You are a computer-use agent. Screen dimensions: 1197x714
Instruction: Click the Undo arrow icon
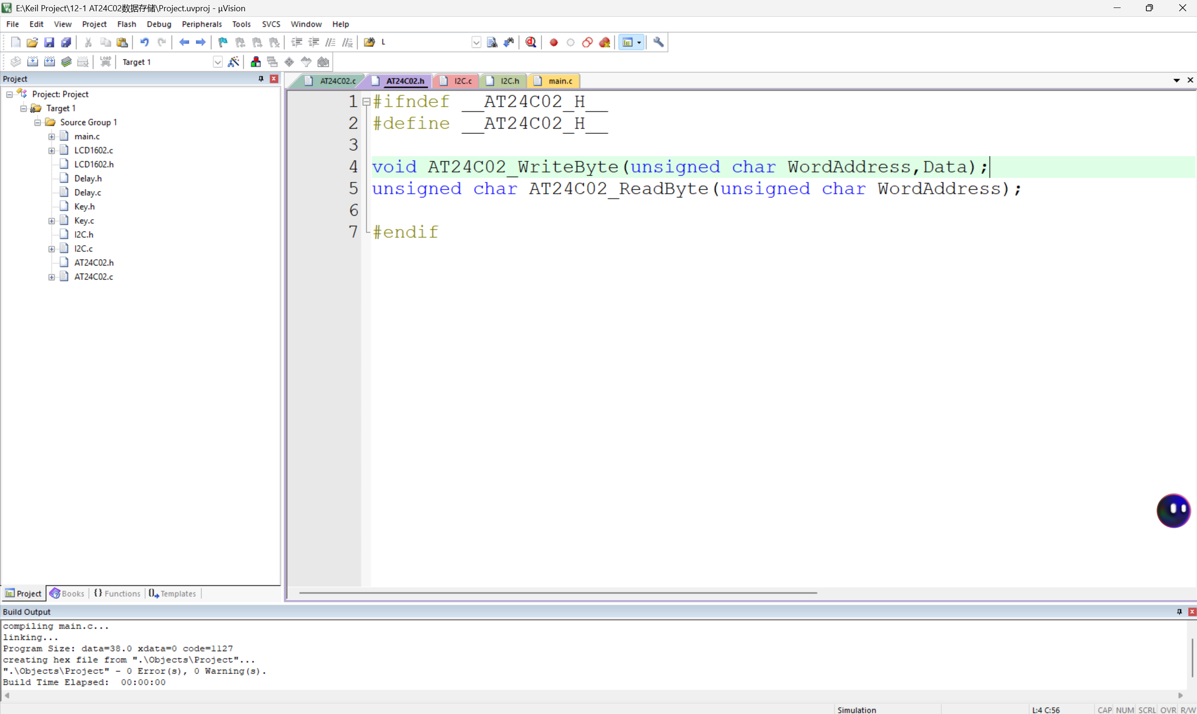pos(144,42)
